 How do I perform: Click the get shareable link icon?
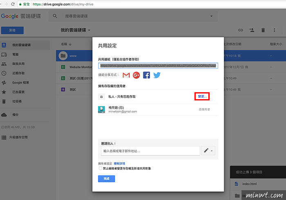click(x=241, y=30)
